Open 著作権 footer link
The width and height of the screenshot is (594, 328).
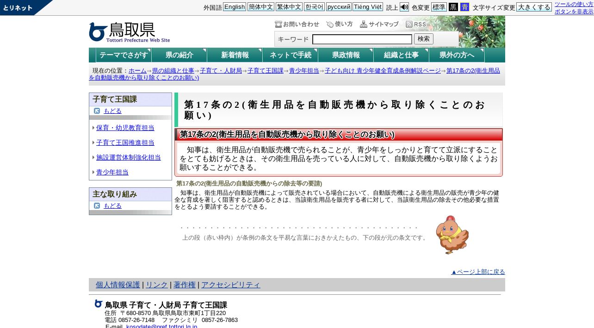coord(185,285)
